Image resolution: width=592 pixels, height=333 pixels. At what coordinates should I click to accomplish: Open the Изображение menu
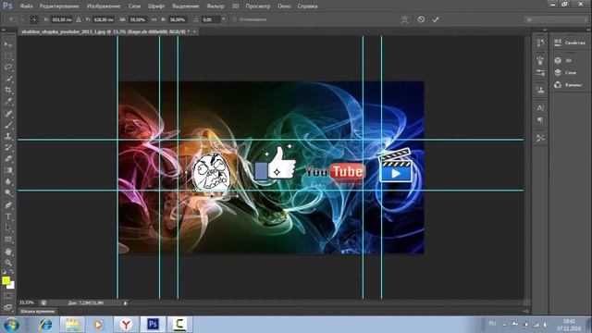(x=104, y=6)
